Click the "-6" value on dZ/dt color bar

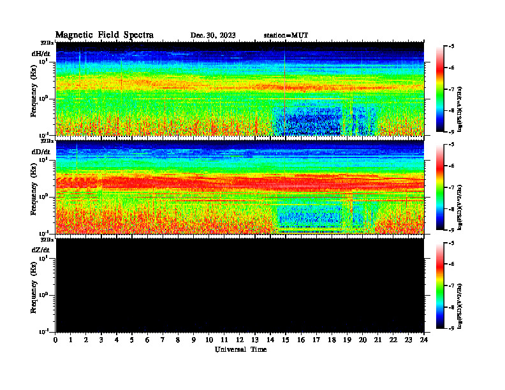point(451,264)
